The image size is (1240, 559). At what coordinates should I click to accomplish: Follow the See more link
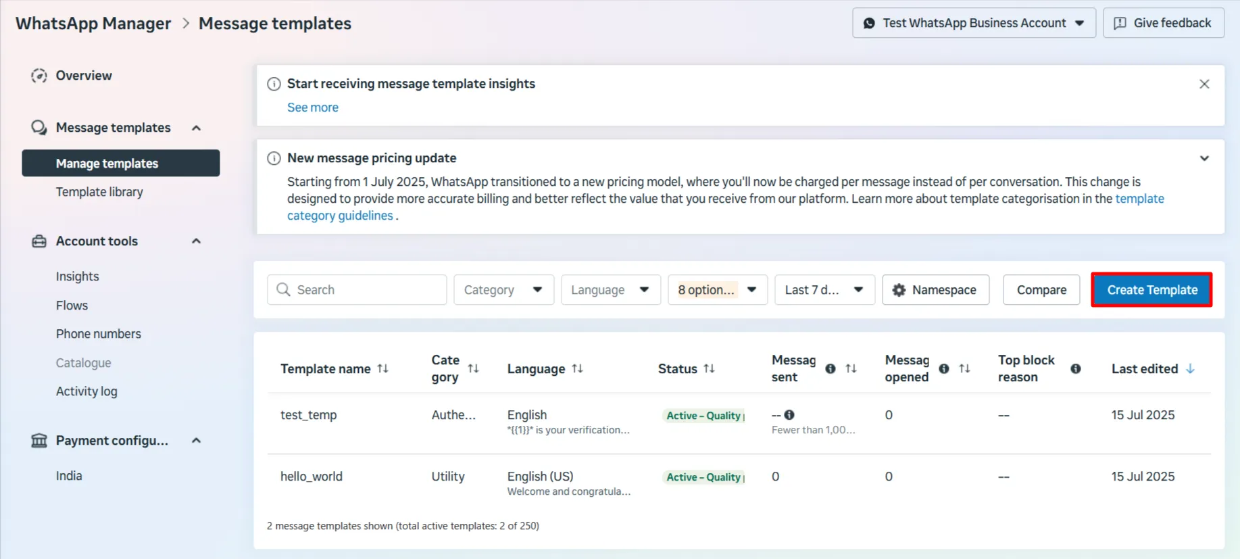click(312, 107)
